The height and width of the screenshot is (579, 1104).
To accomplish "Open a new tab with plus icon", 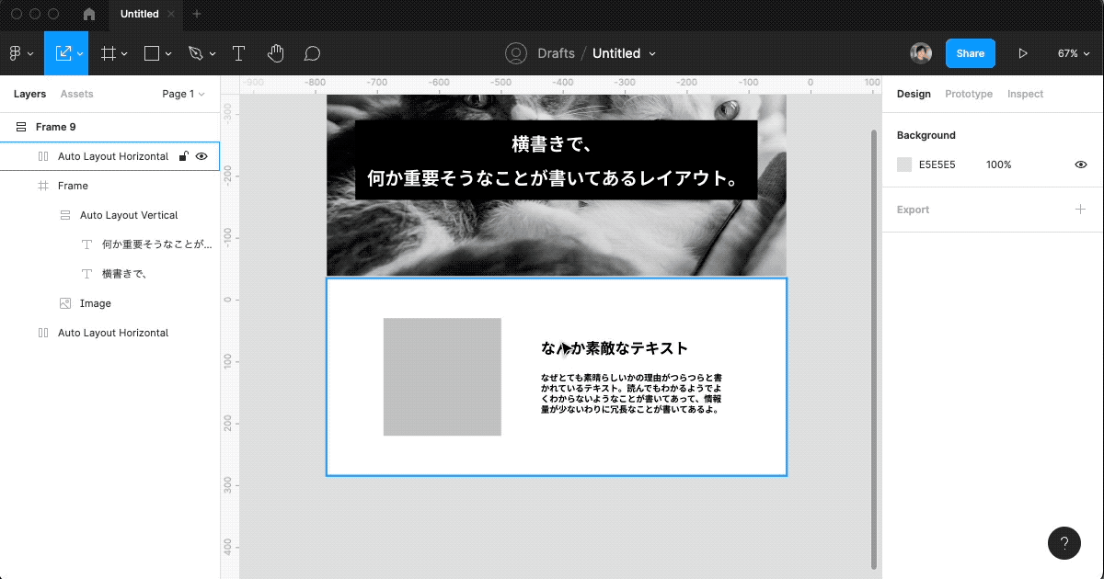I will [x=197, y=14].
